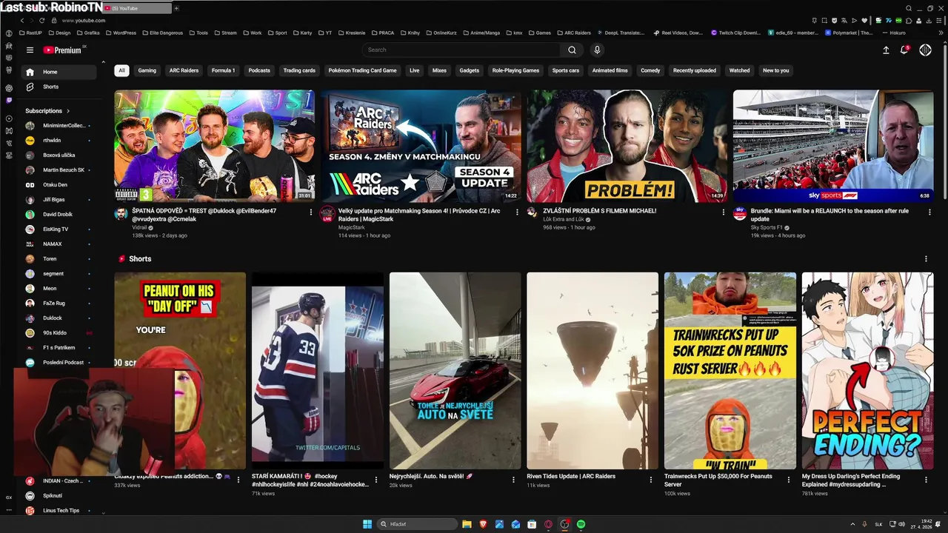This screenshot has height=533, width=948.
Task: Open the Trainwrecks 50K prize short thumbnail
Action: (730, 370)
